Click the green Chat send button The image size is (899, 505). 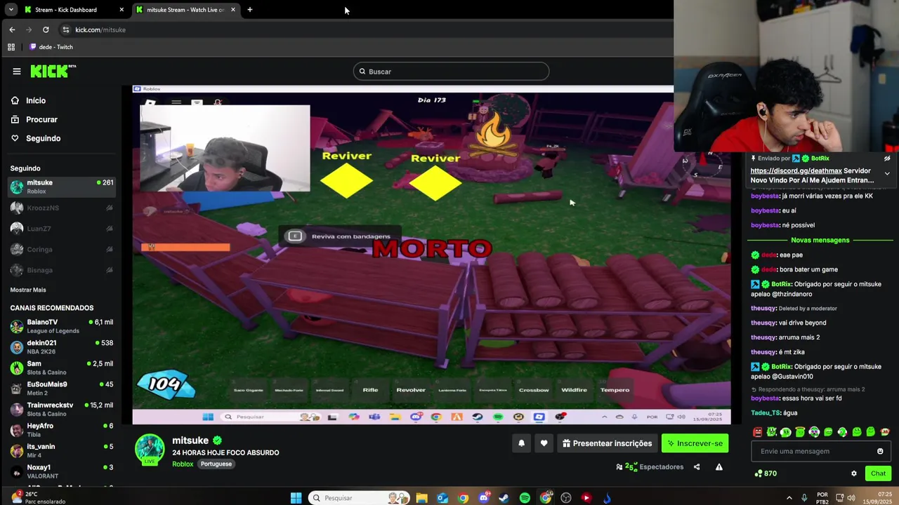point(878,473)
